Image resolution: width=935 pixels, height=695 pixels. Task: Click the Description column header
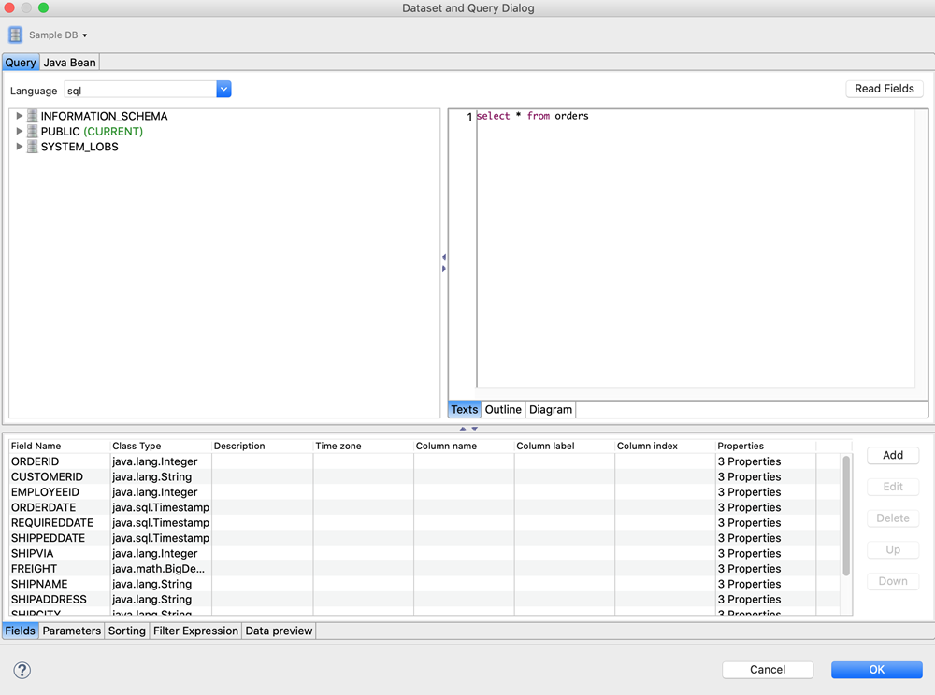coord(263,447)
